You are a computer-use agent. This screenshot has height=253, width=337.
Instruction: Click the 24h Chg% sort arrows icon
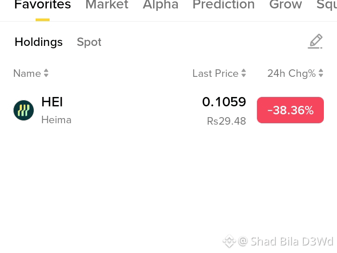321,73
